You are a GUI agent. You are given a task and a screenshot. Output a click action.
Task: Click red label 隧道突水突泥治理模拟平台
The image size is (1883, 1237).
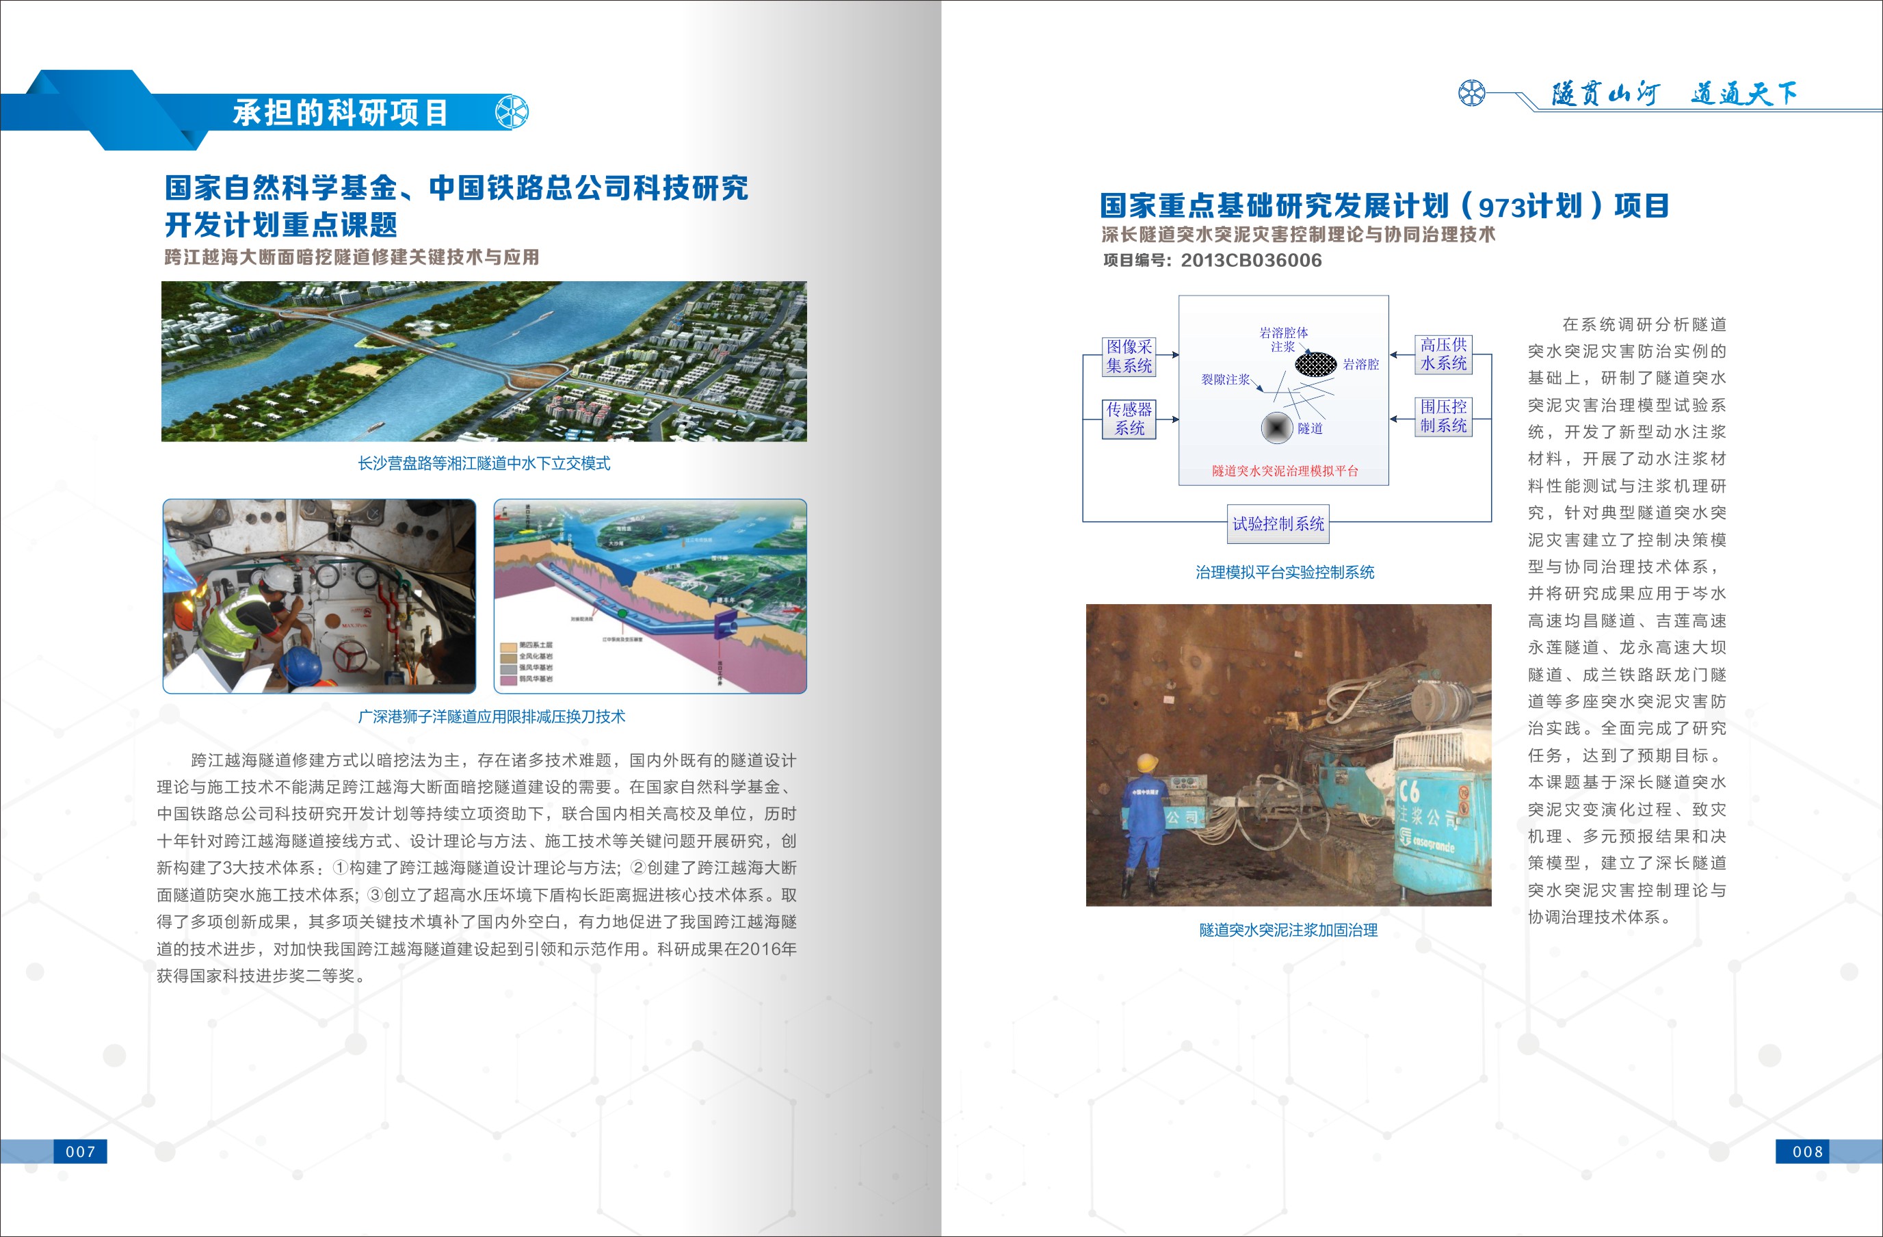(x=1284, y=471)
